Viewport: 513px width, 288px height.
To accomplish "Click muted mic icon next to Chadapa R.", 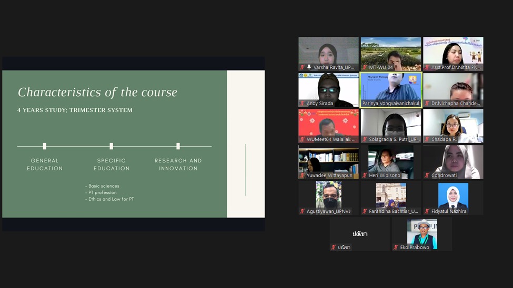I will [427, 139].
